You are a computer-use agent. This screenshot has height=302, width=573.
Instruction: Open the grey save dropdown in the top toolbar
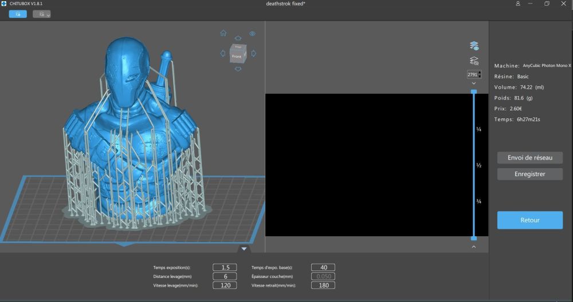point(42,14)
